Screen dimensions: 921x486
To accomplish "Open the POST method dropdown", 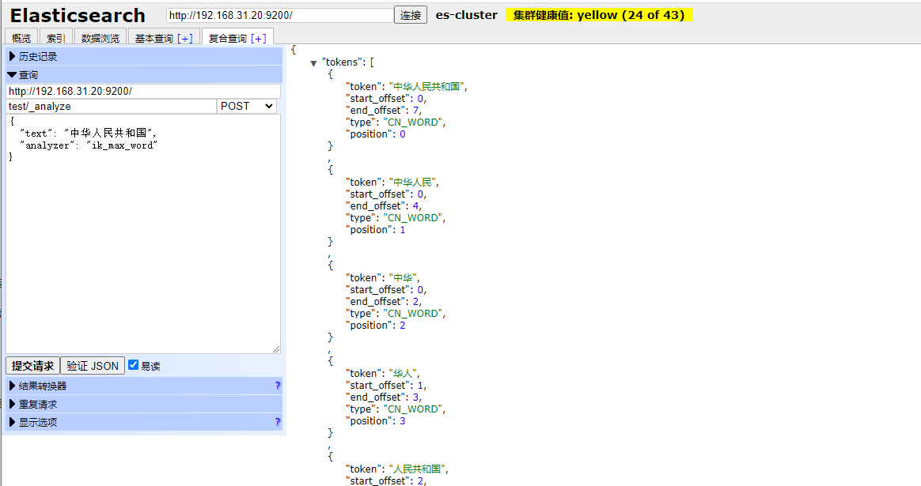I will (247, 106).
